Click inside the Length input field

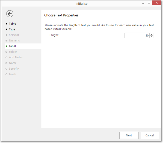click(x=137, y=36)
